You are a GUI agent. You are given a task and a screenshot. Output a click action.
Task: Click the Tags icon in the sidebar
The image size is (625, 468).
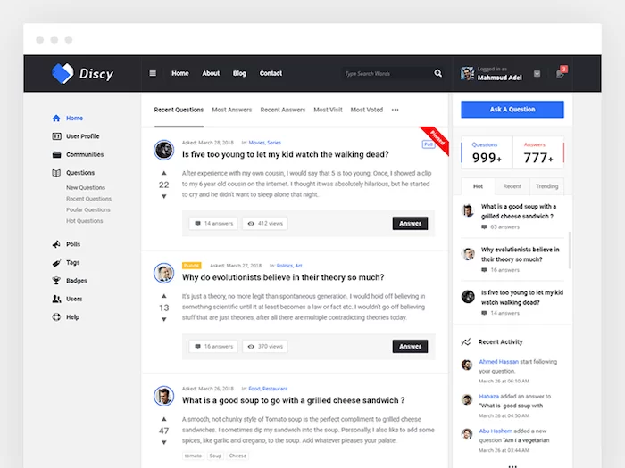click(56, 263)
